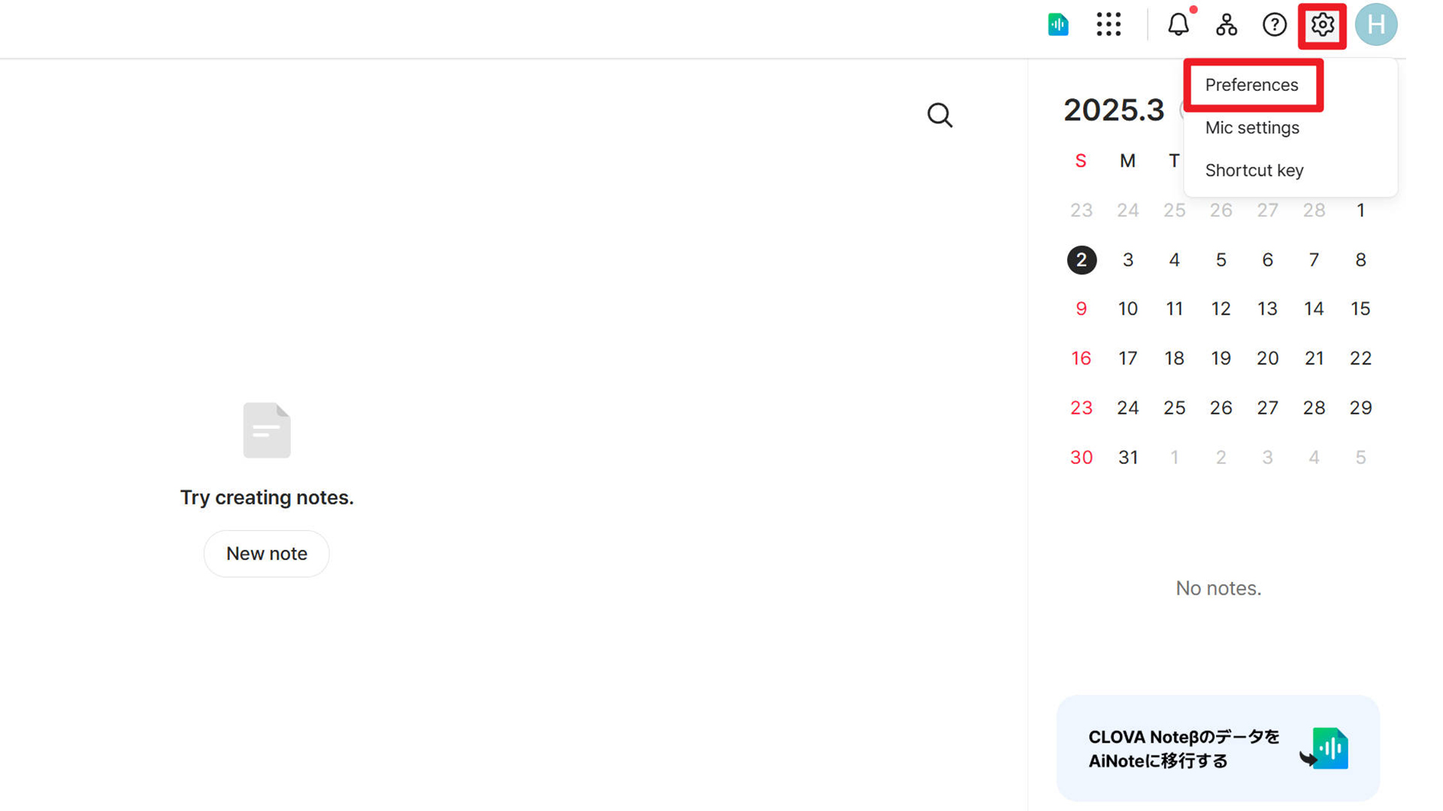Click the 2025.3 month heading
Viewport: 1443px width, 811px height.
1113,110
